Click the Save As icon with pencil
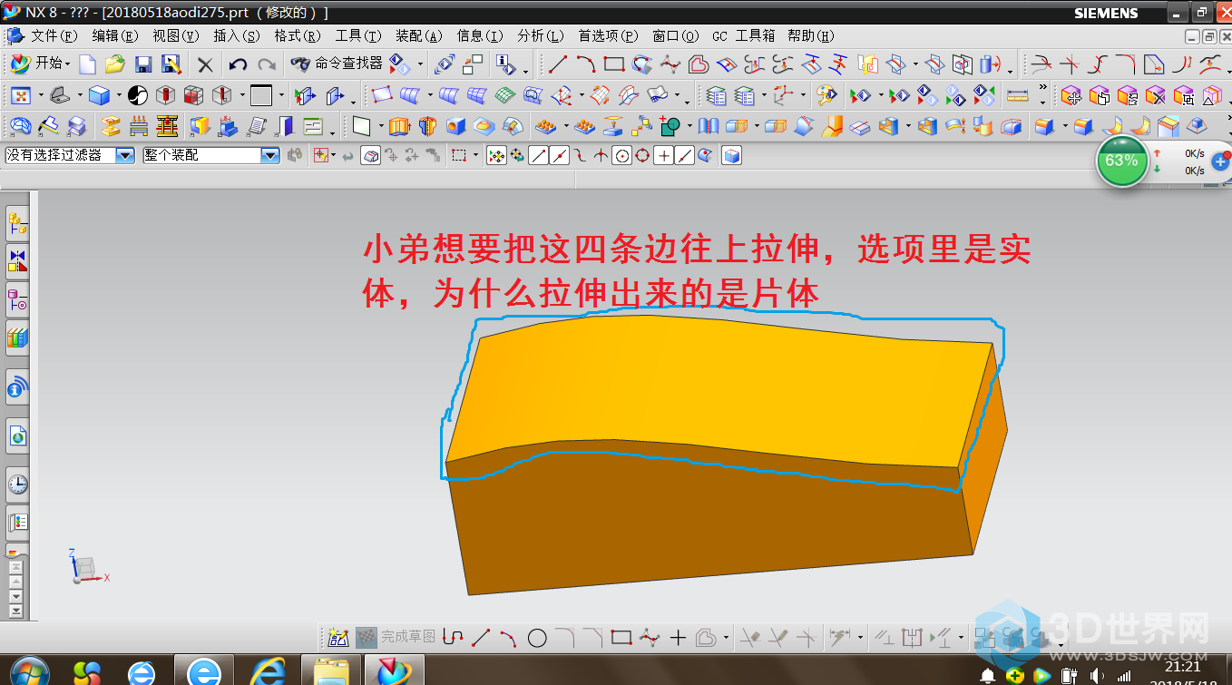The width and height of the screenshot is (1232, 685). click(171, 64)
